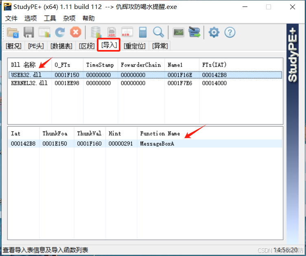This screenshot has width=306, height=256.
Task: Open the 帮助 menu
Action: pyautogui.click(x=88, y=18)
